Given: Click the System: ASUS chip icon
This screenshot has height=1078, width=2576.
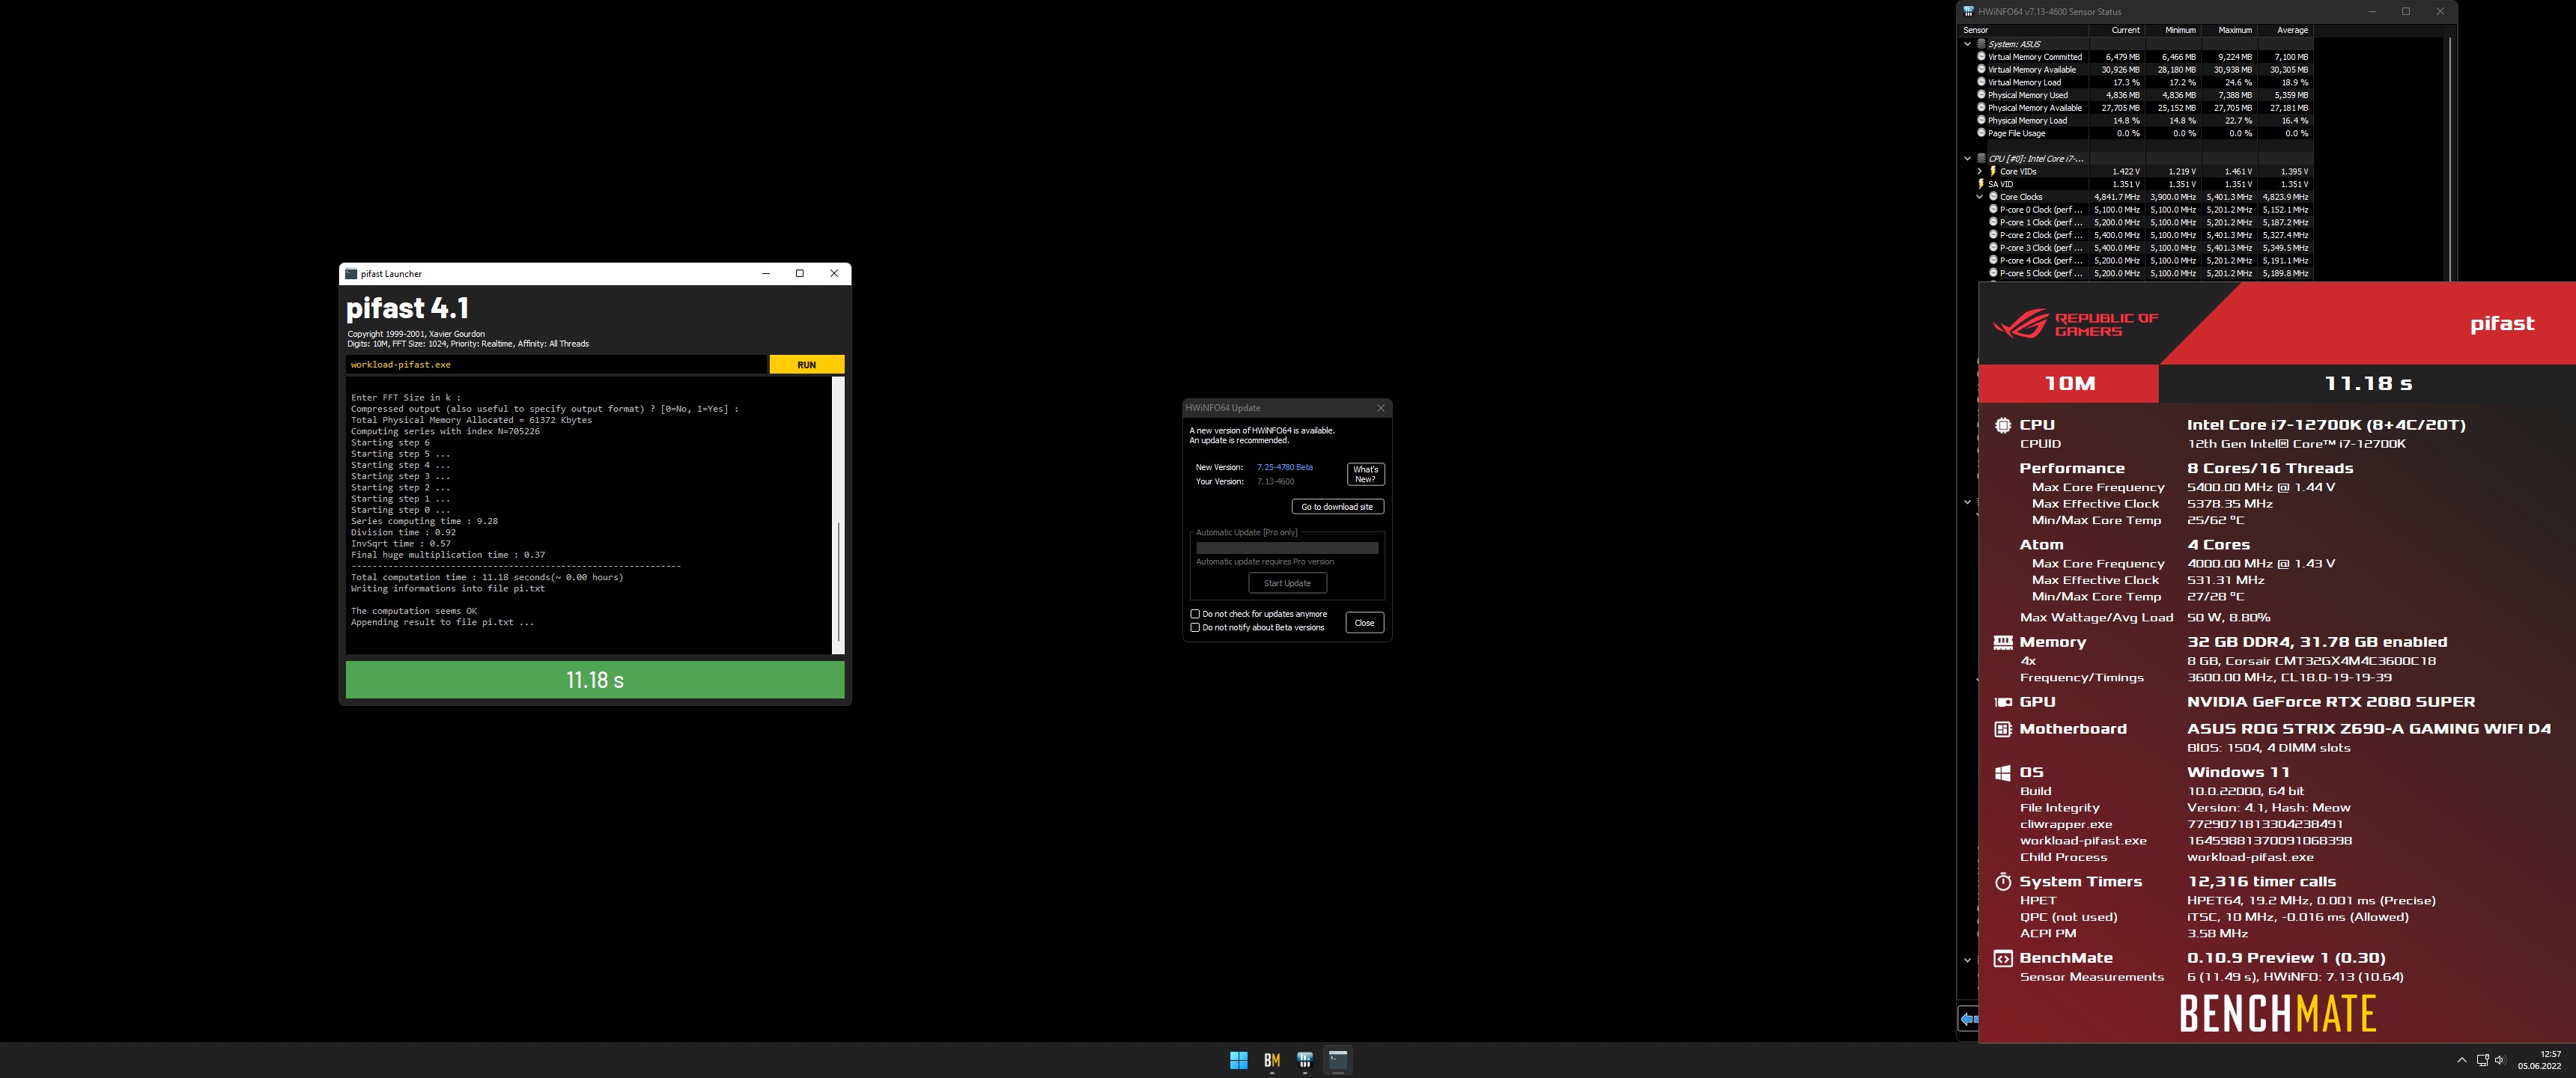Looking at the screenshot, I should coord(1981,44).
